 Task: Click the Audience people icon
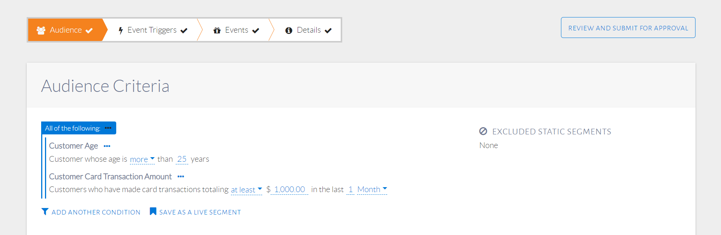coord(41,30)
